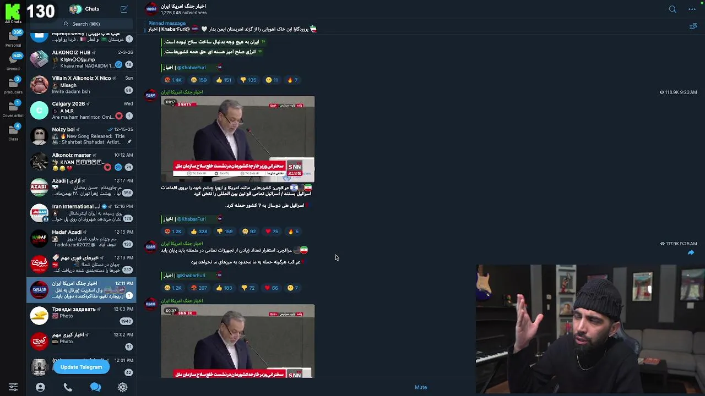
Task: Play the 01:17 video thumbnail
Action: point(237,139)
